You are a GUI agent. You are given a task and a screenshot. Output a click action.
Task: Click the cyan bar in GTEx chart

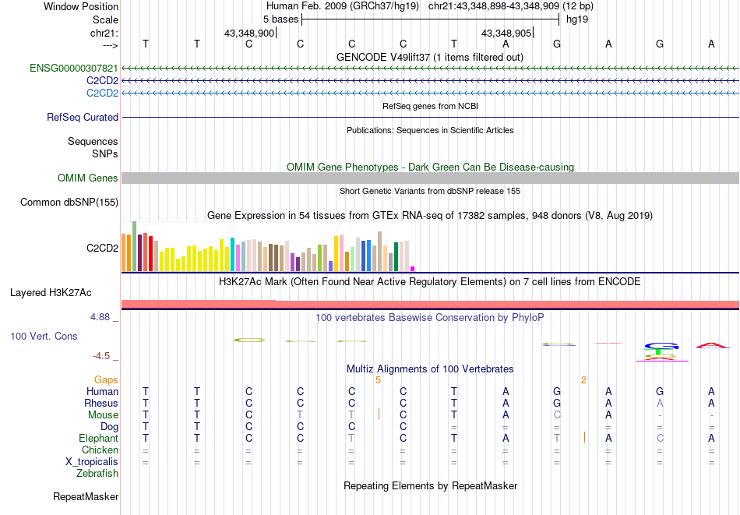[x=233, y=255]
